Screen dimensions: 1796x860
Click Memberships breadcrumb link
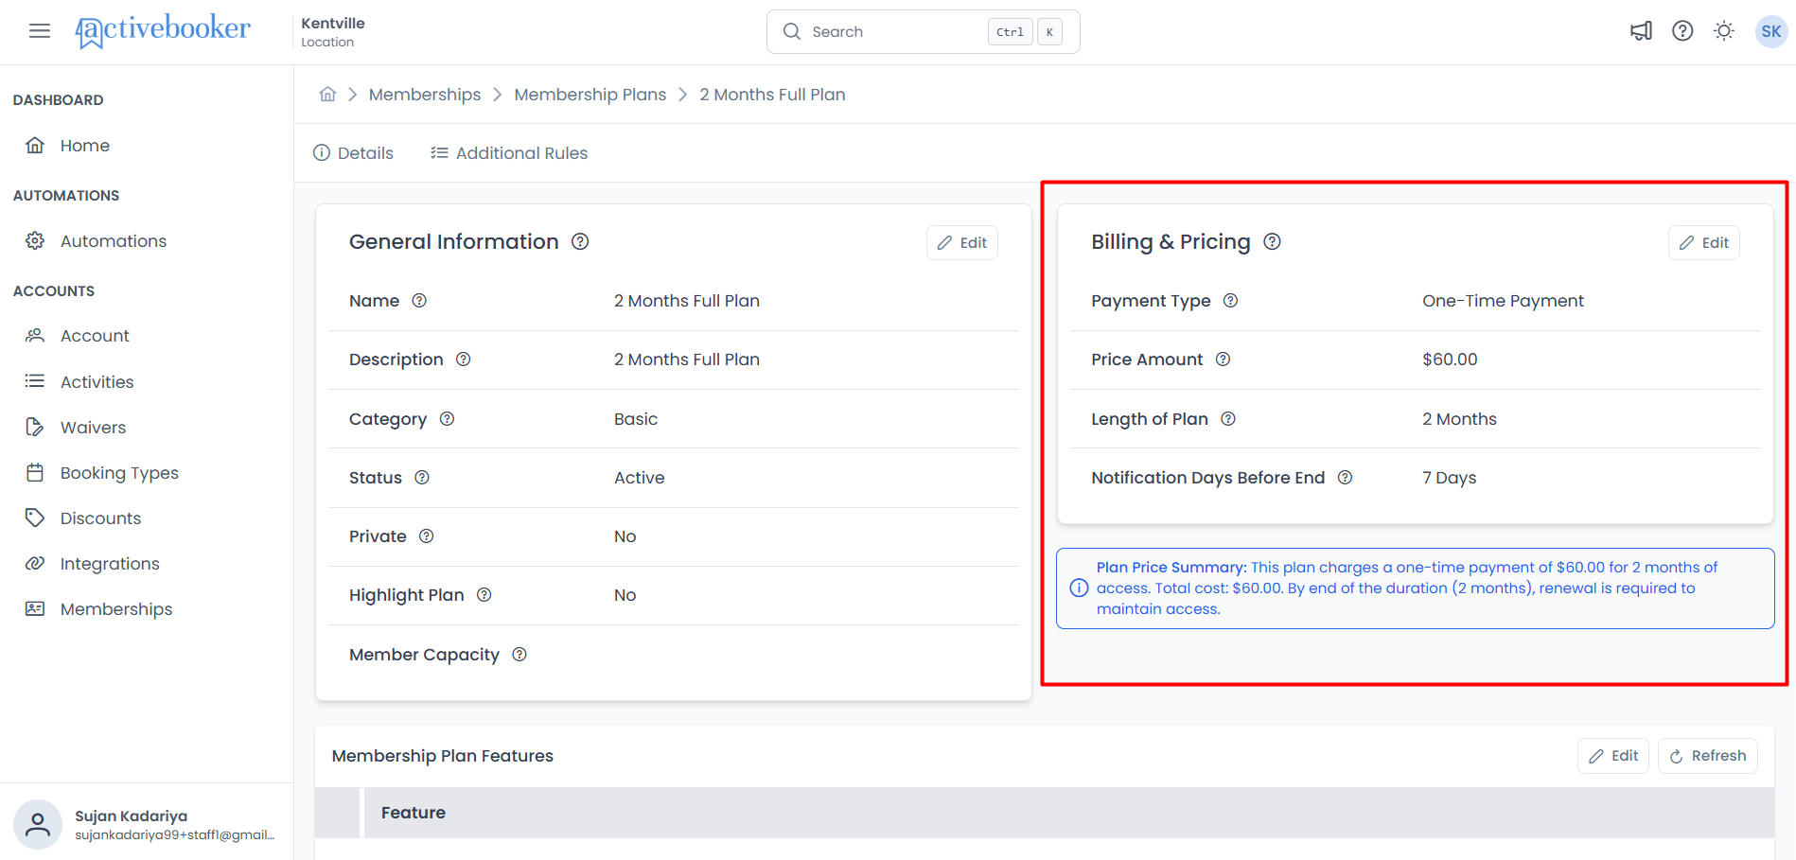(425, 95)
